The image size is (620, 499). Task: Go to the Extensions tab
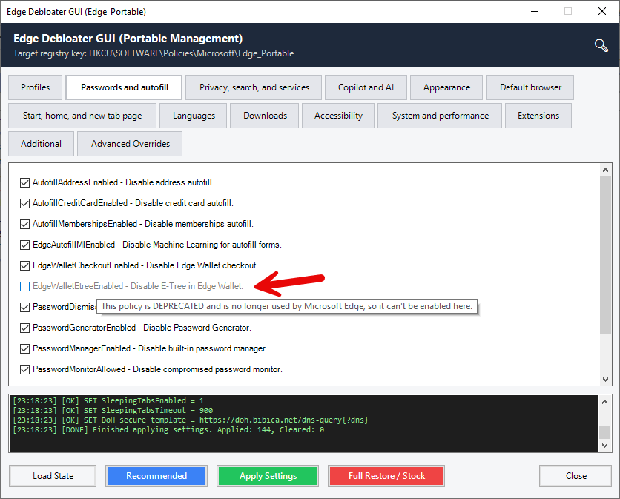[538, 116]
